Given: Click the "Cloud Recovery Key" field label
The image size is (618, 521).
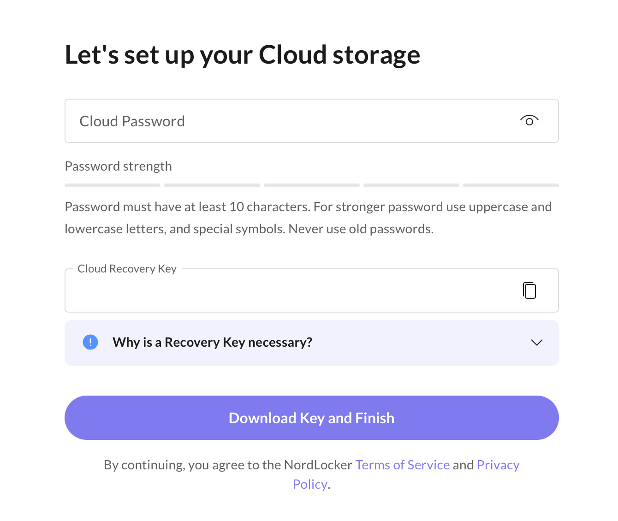Looking at the screenshot, I should tap(127, 269).
